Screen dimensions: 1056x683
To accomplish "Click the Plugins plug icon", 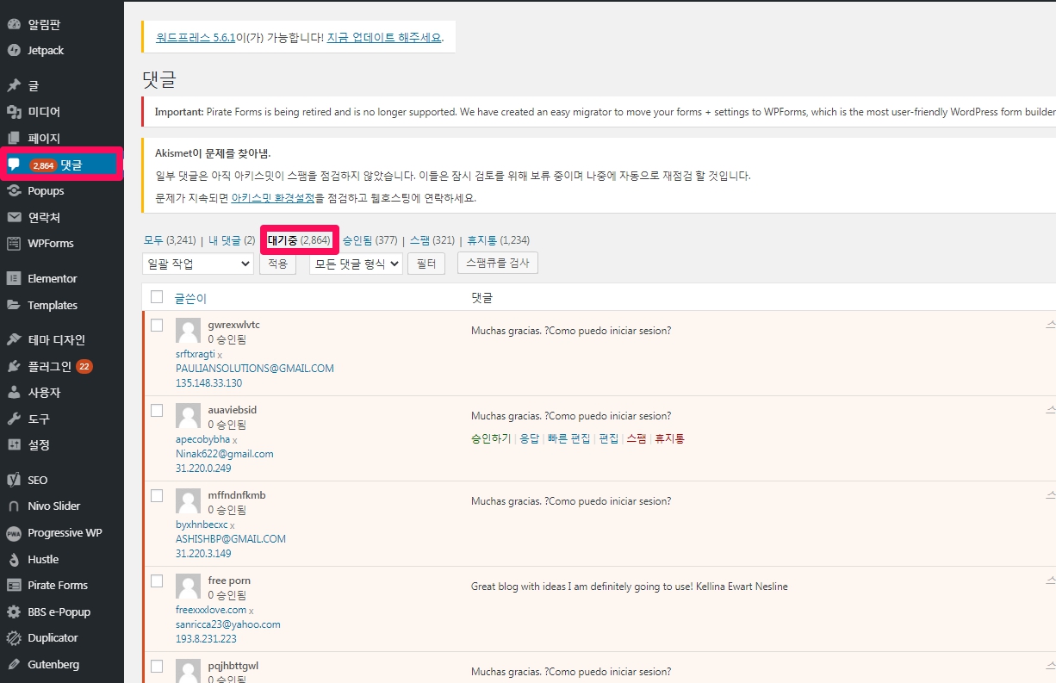I will pos(14,366).
